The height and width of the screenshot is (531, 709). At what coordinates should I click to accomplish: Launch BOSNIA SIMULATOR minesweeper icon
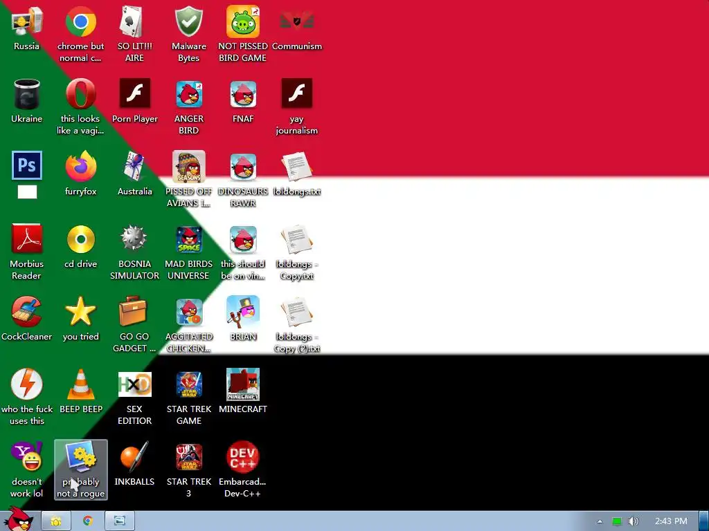(x=134, y=238)
